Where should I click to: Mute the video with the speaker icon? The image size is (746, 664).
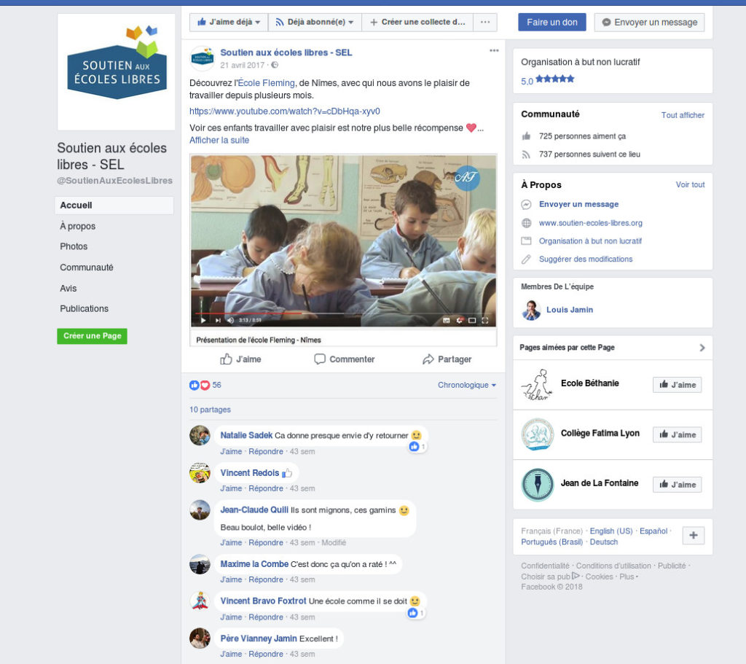coord(231,321)
